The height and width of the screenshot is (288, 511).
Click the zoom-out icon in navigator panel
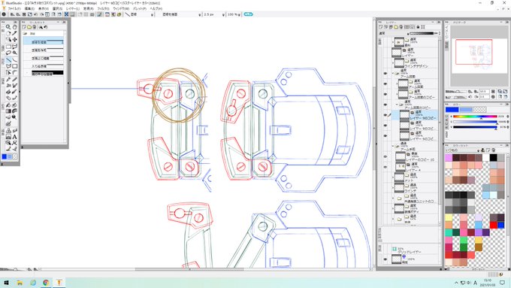(470, 92)
